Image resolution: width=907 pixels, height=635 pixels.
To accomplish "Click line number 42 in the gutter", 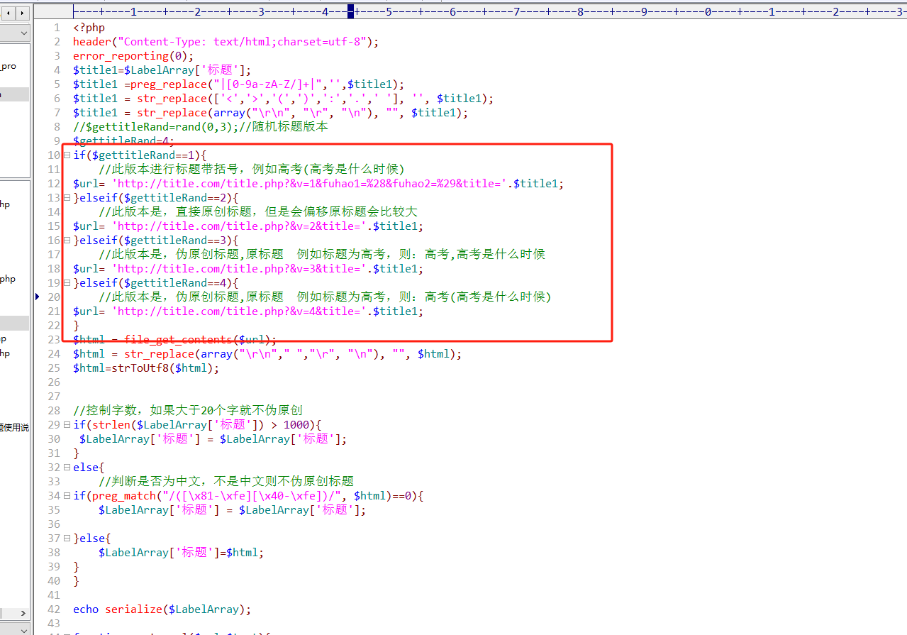I will [55, 609].
